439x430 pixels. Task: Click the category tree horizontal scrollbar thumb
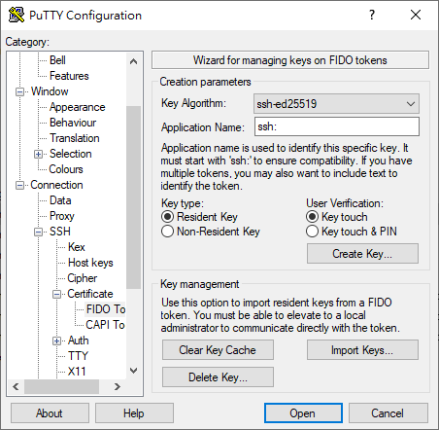[x=61, y=386]
